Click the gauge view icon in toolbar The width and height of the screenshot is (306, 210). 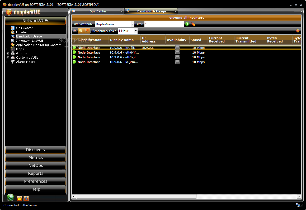click(75, 31)
